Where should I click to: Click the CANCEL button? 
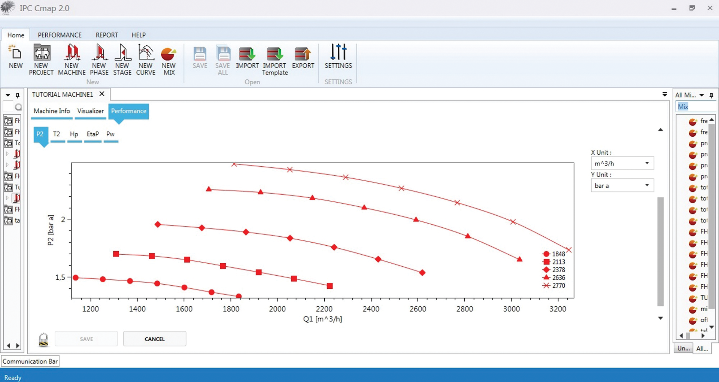pos(154,339)
